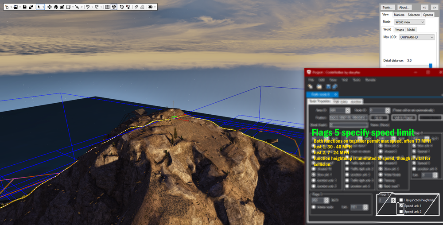Expand the Select tool dropdown arrow
The height and width of the screenshot is (225, 443).
pos(43,7)
